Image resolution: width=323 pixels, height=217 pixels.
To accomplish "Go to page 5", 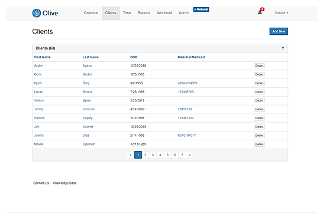I will (x=167, y=155).
